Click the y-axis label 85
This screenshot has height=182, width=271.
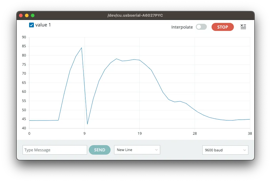(24, 46)
